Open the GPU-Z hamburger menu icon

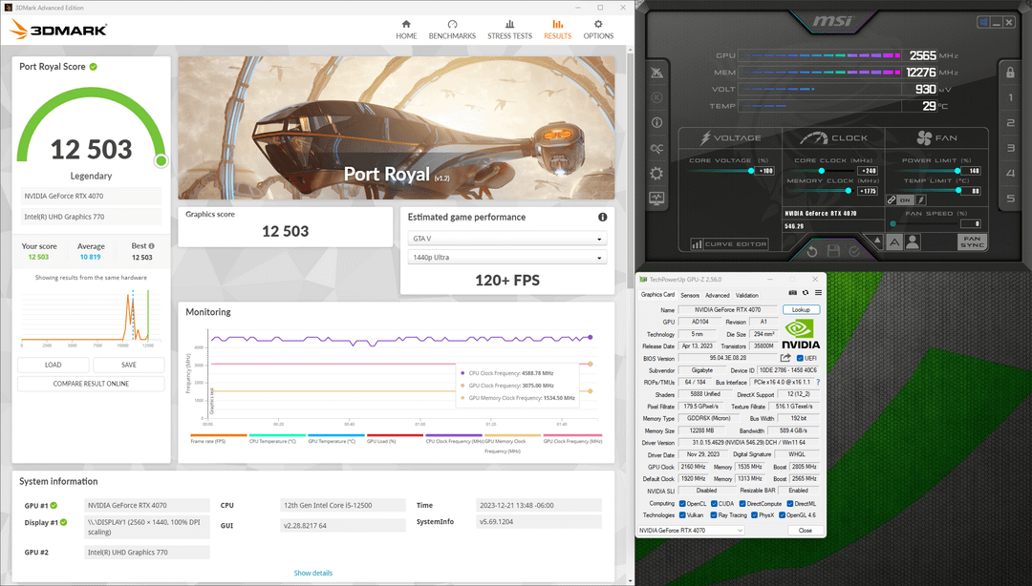point(818,293)
